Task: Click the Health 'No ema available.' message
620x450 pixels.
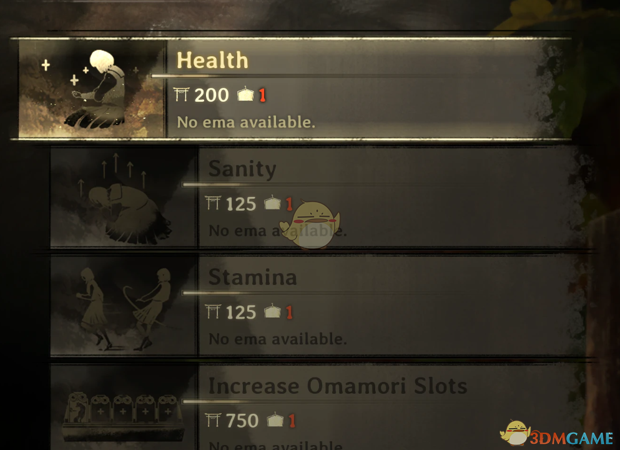Action: point(246,122)
